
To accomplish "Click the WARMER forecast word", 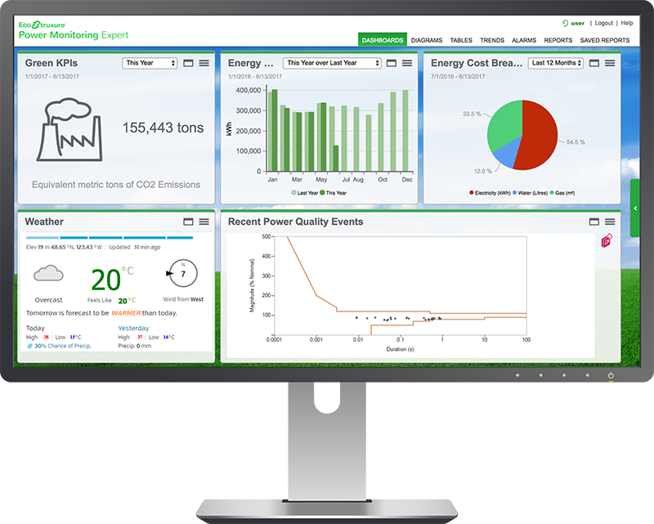I will (x=126, y=313).
